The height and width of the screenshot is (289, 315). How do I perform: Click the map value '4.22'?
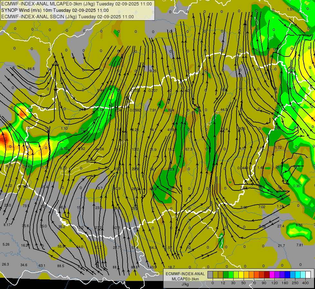9,186
